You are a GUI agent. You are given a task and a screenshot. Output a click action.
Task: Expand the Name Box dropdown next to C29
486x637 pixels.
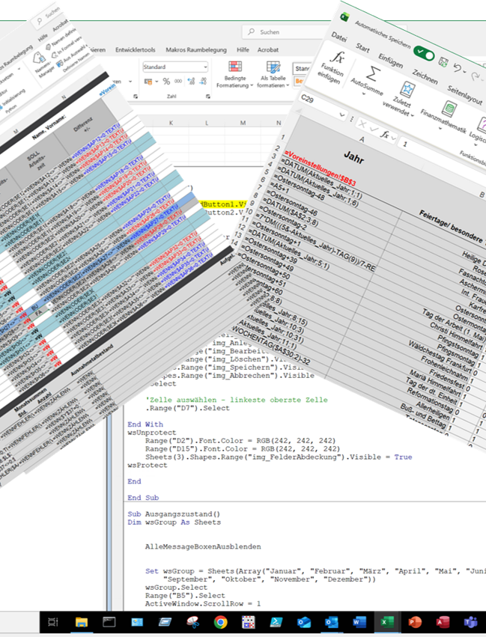tap(342, 115)
